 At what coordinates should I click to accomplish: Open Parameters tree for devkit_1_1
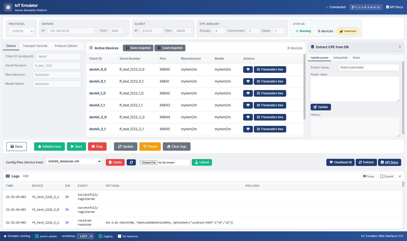[x=270, y=105]
